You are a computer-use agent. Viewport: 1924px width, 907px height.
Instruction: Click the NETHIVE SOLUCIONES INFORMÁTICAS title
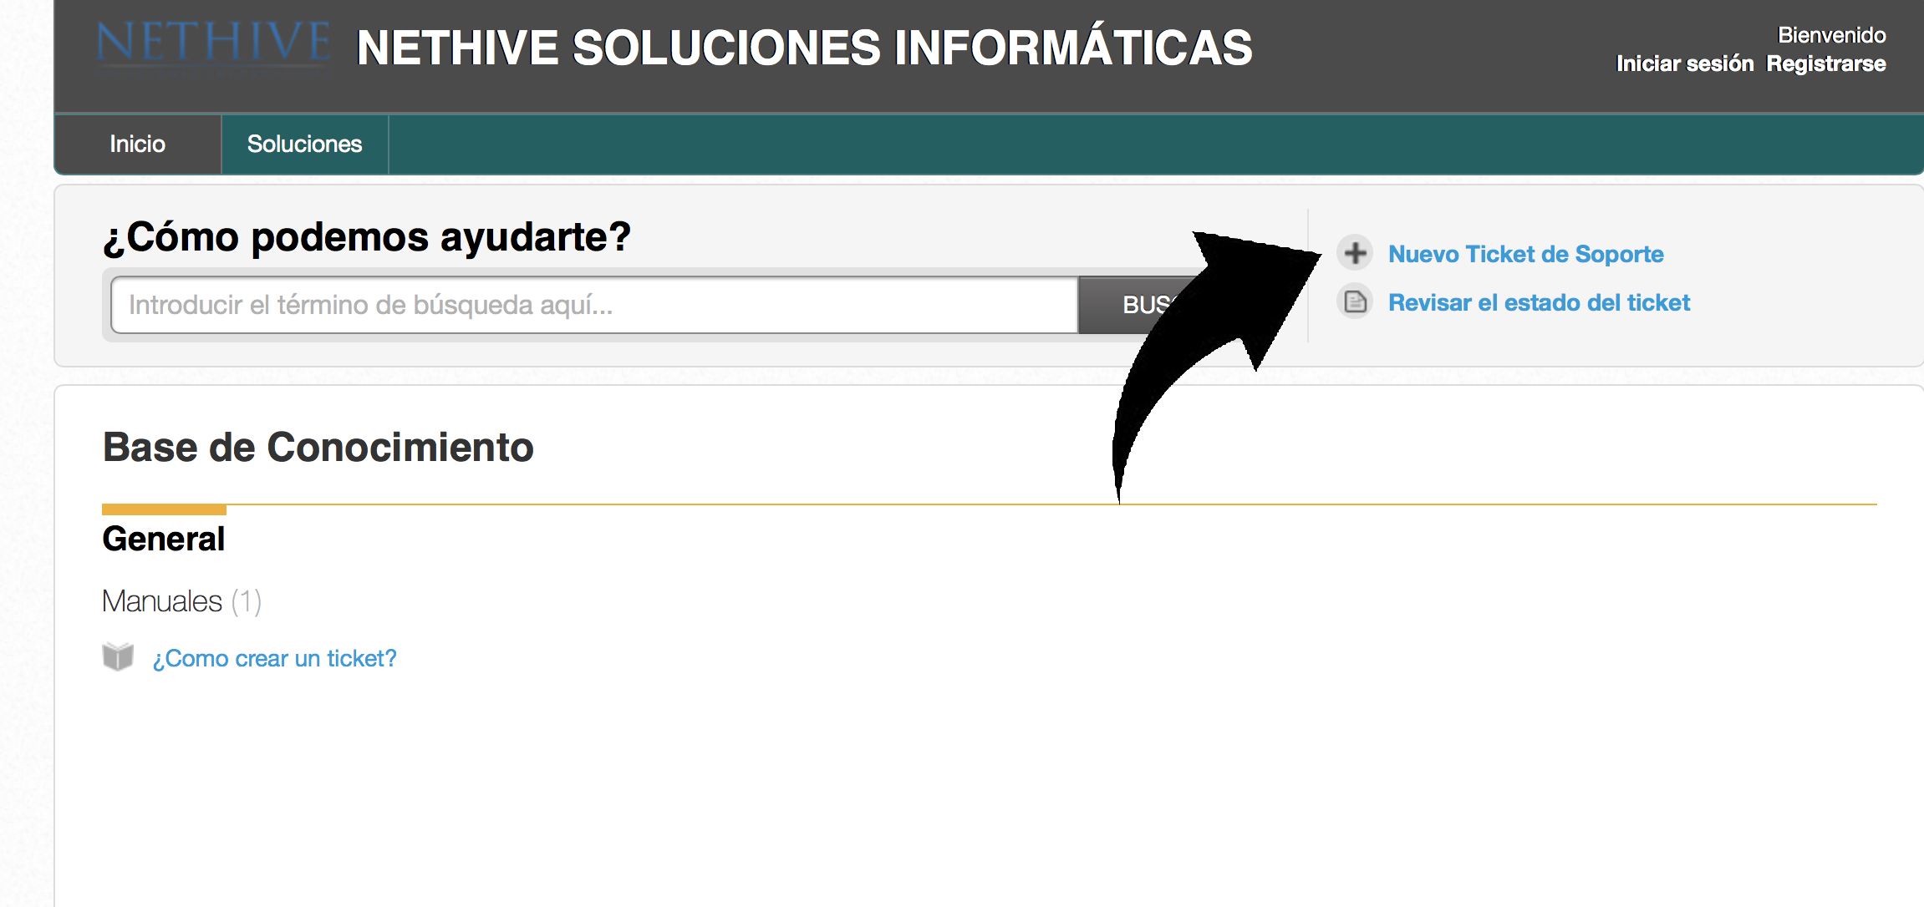pos(804,48)
